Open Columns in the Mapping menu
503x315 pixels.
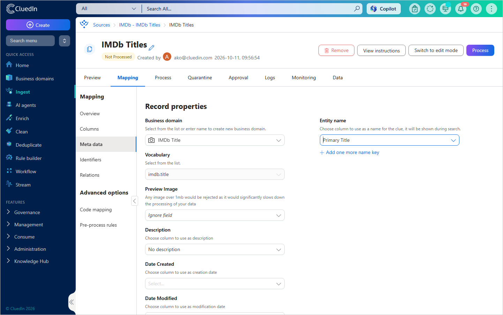click(x=106, y=129)
